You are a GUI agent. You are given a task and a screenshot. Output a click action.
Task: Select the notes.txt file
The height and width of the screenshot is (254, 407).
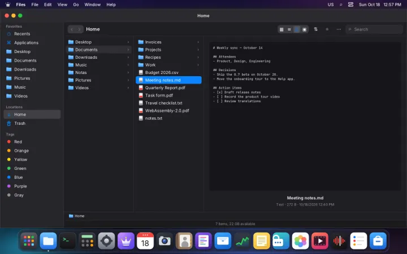168,118
